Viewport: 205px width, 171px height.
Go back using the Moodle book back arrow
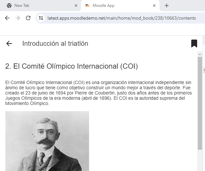coord(9,43)
